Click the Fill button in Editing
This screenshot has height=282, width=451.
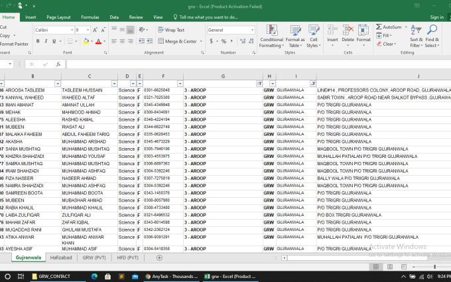[x=384, y=35]
